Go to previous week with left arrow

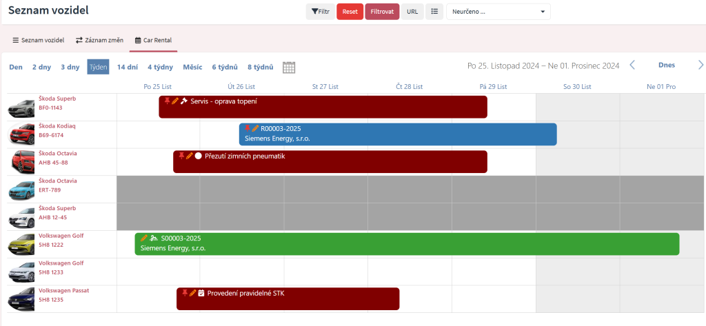click(632, 65)
